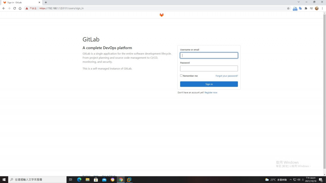This screenshot has width=326, height=183.
Task: Open the Chrome profile avatar
Action: coord(317,8)
